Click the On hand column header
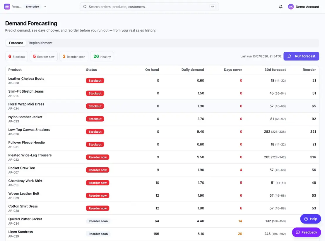 coord(152,70)
